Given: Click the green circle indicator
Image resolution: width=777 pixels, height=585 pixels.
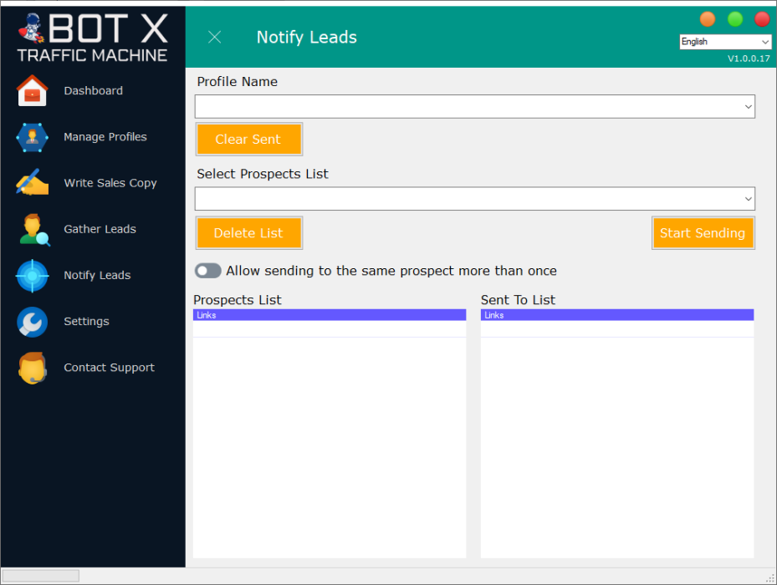Looking at the screenshot, I should [735, 18].
